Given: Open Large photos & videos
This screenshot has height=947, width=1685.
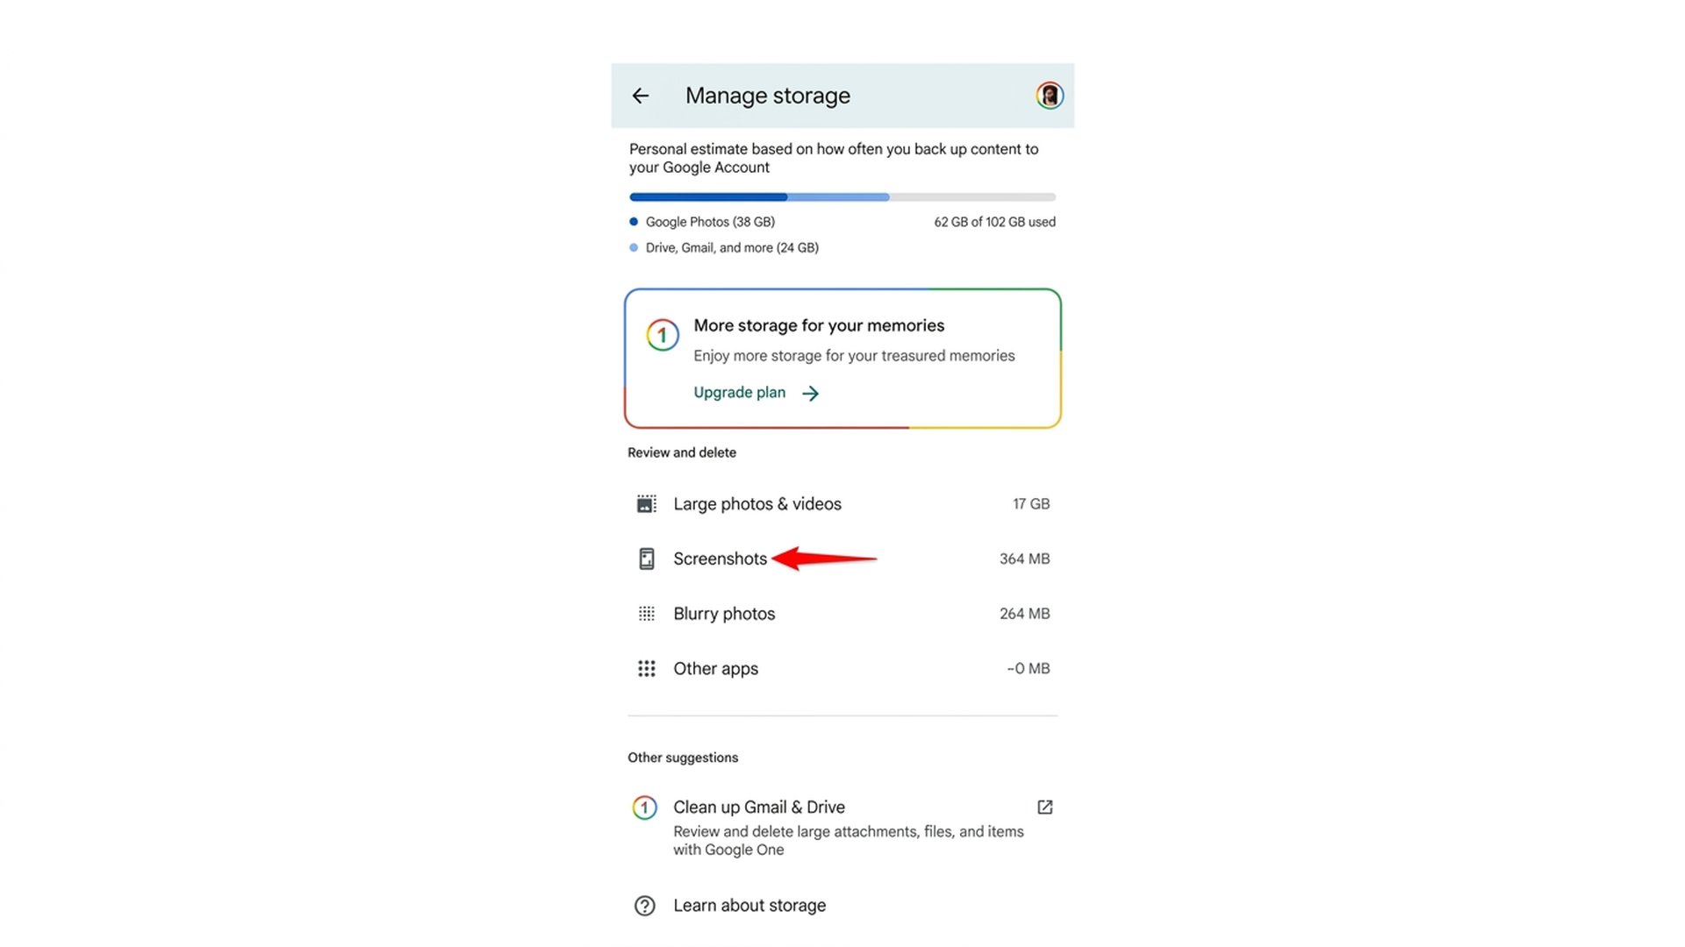Looking at the screenshot, I should pos(842,504).
